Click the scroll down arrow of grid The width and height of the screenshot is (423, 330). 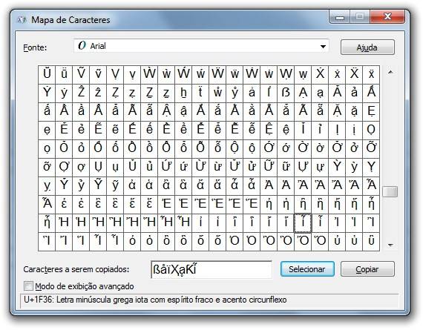[x=390, y=245]
